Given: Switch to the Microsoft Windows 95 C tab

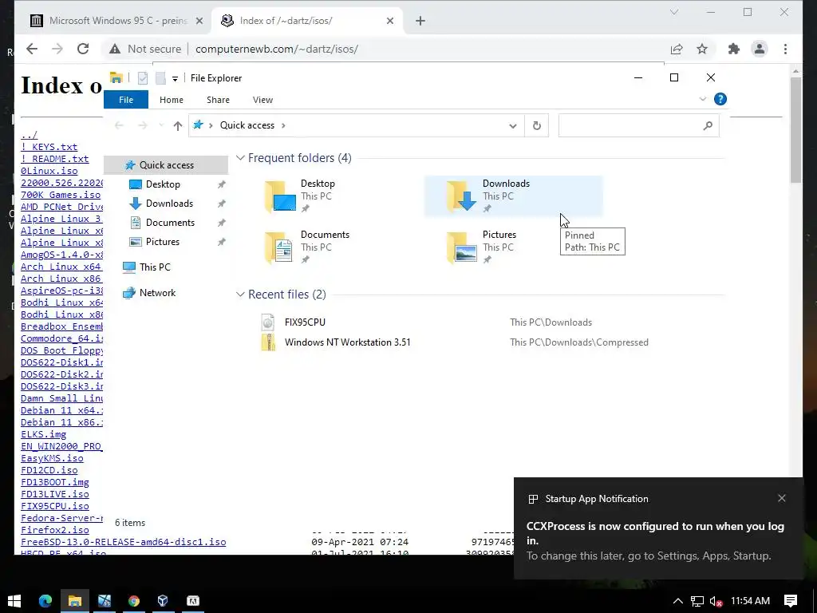Looking at the screenshot, I should point(117,21).
